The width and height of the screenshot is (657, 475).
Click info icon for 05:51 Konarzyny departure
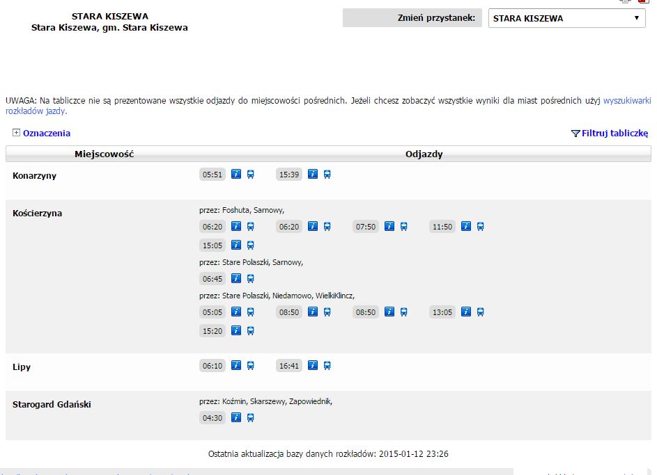tap(236, 175)
